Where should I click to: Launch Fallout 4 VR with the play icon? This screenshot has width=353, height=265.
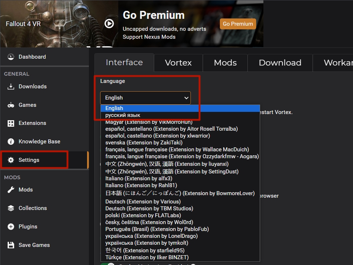[x=109, y=24]
